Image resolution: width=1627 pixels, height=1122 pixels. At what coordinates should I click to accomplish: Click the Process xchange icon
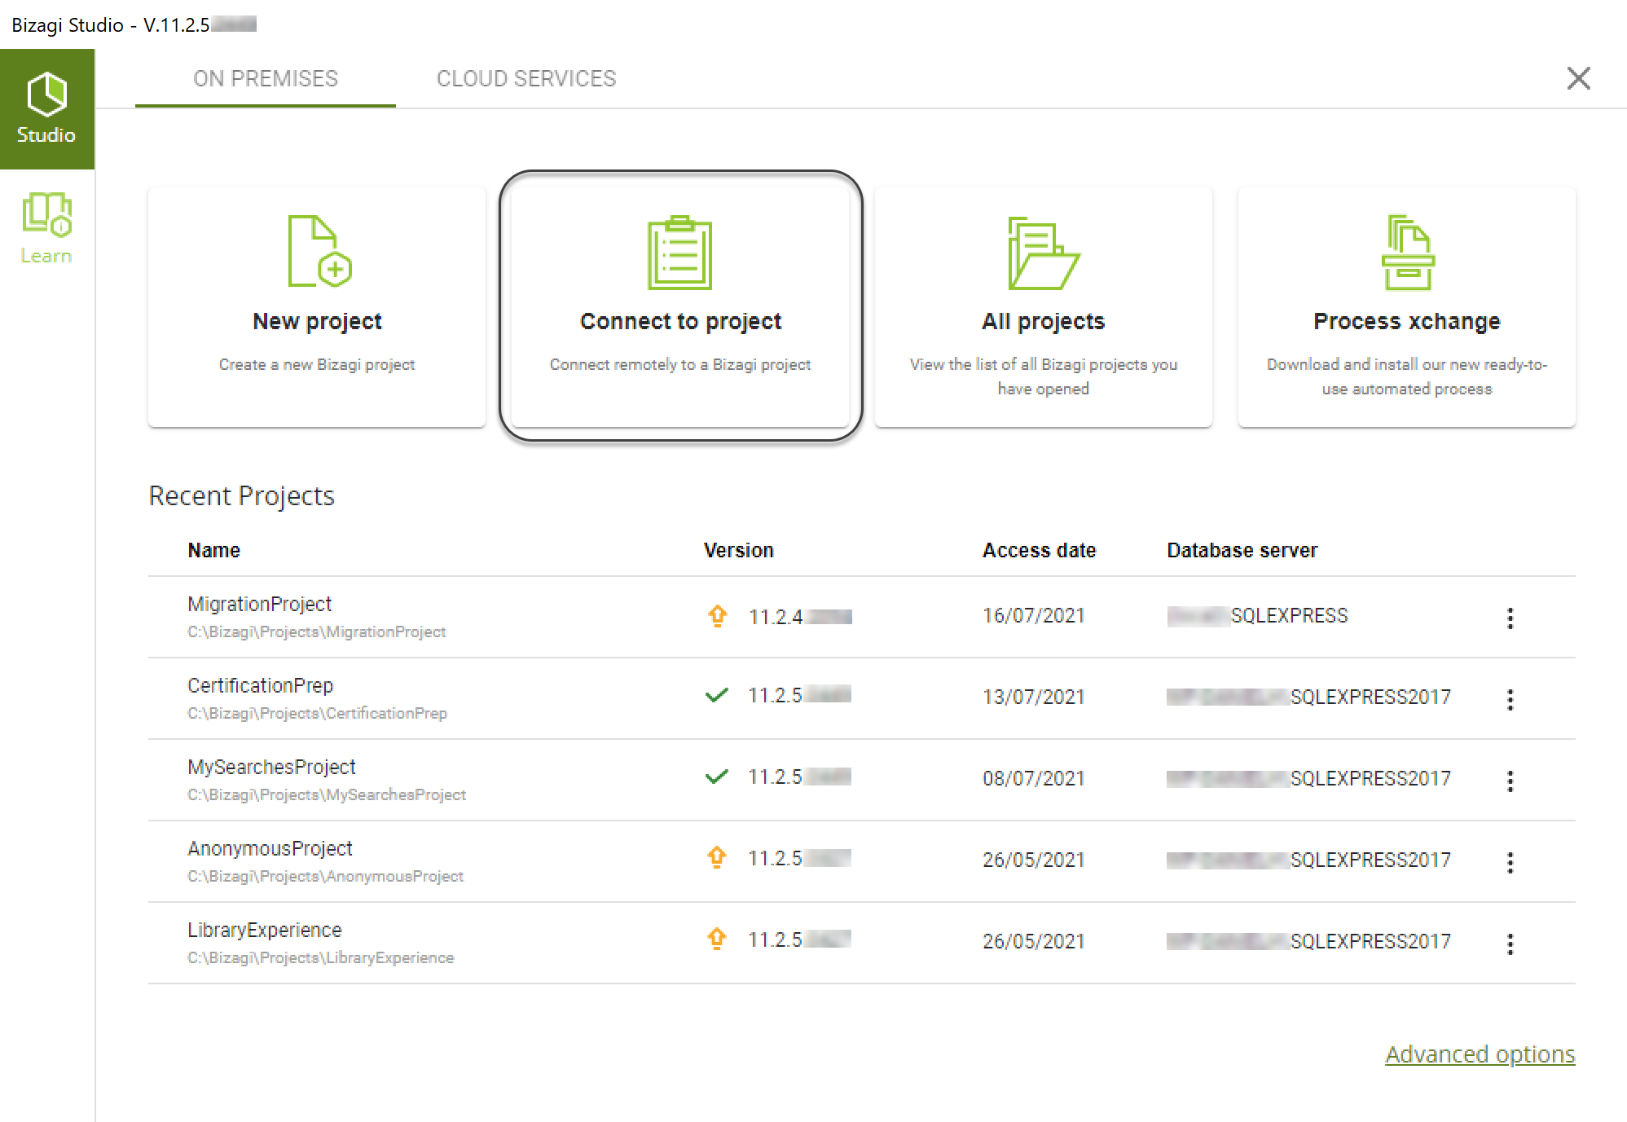click(1408, 252)
